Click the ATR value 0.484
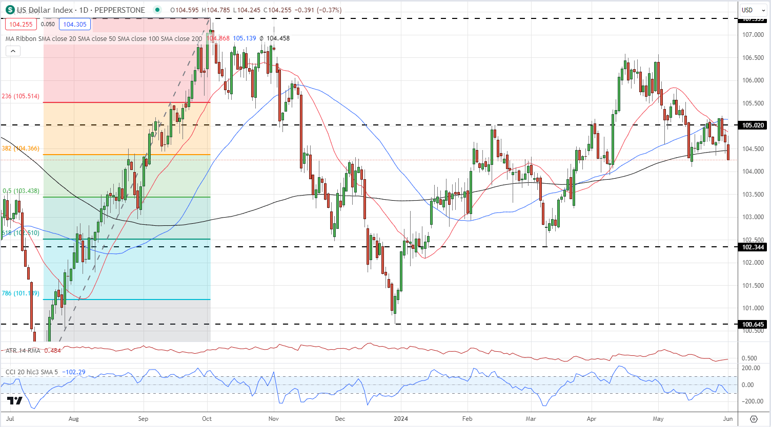The width and height of the screenshot is (771, 427). (53, 351)
